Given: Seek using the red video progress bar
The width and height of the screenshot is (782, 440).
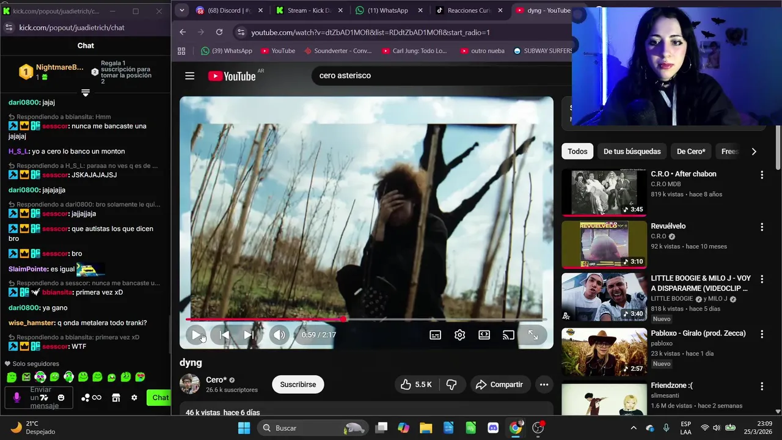Looking at the screenshot, I should click(x=367, y=319).
